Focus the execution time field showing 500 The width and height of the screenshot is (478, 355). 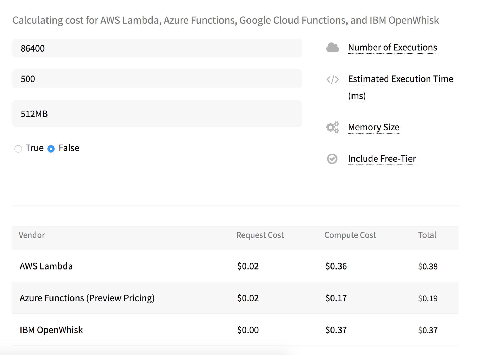pos(157,79)
